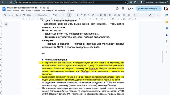Viewport: 170px width, 95px height.
Task: Click the font size field showing 13
Action: [69, 15]
